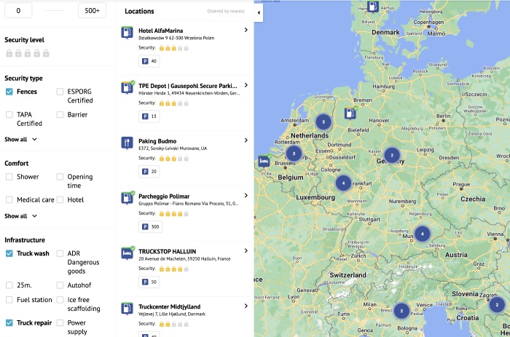Open the cluster of 2 near Kassel
510x337 pixels.
coord(392,155)
